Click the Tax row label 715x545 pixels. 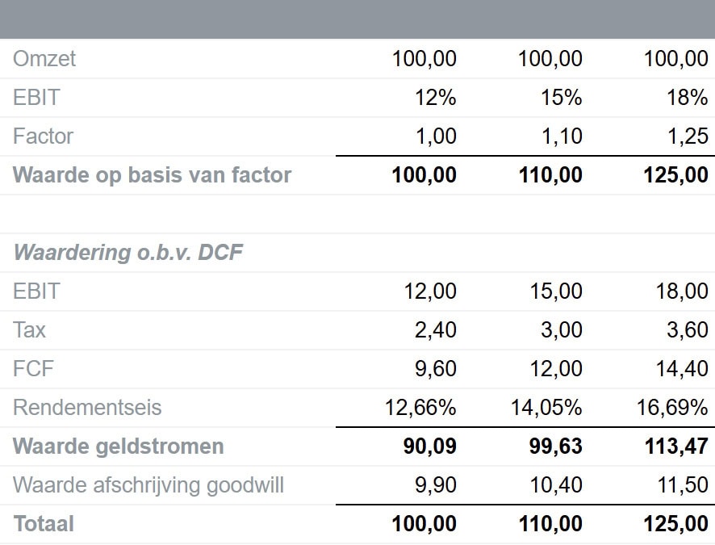pos(30,330)
